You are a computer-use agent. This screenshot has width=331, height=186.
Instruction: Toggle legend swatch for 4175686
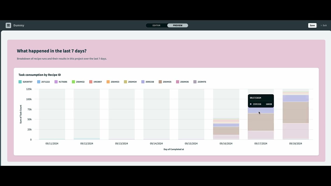pos(56,82)
